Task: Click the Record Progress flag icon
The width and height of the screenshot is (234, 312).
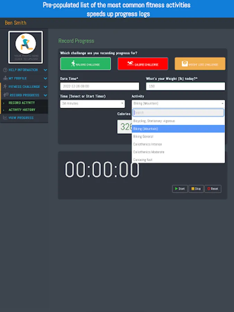Action: click(x=6, y=95)
